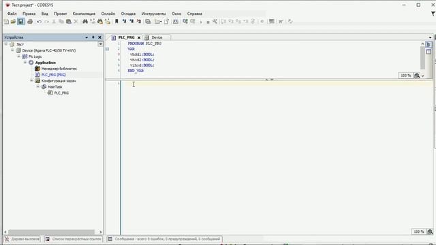Click the build tools wrench icon
This screenshot has width=436, height=245.
(x=215, y=21)
